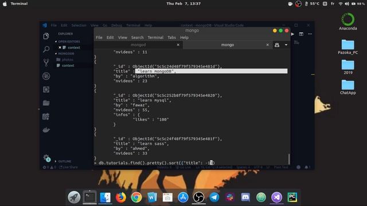367x206 pixels.
Task: Click the folder icon in VS Code activity bar
Action: click(46, 103)
